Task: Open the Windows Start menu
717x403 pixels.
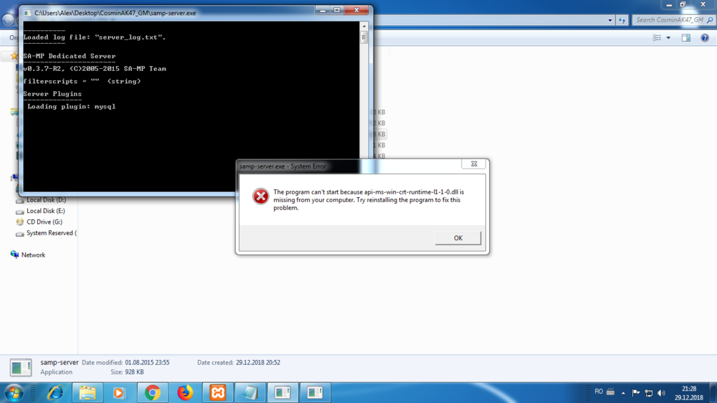Action: [14, 392]
